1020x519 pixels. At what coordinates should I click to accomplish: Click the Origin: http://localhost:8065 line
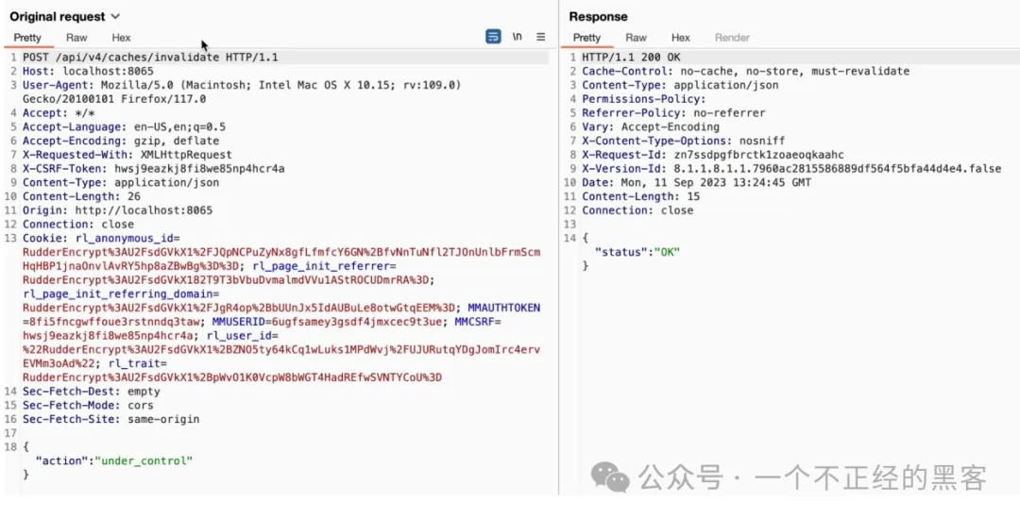[118, 210]
